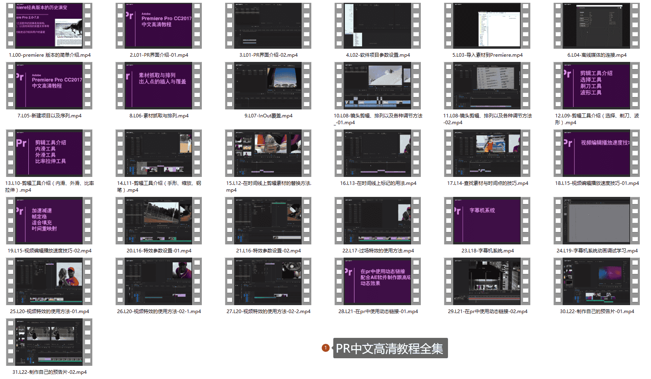This screenshot has height=379, width=651.
Task: Click the 22.L17-过场特效的使用方法.mp4 thumbnail
Action: [378, 220]
